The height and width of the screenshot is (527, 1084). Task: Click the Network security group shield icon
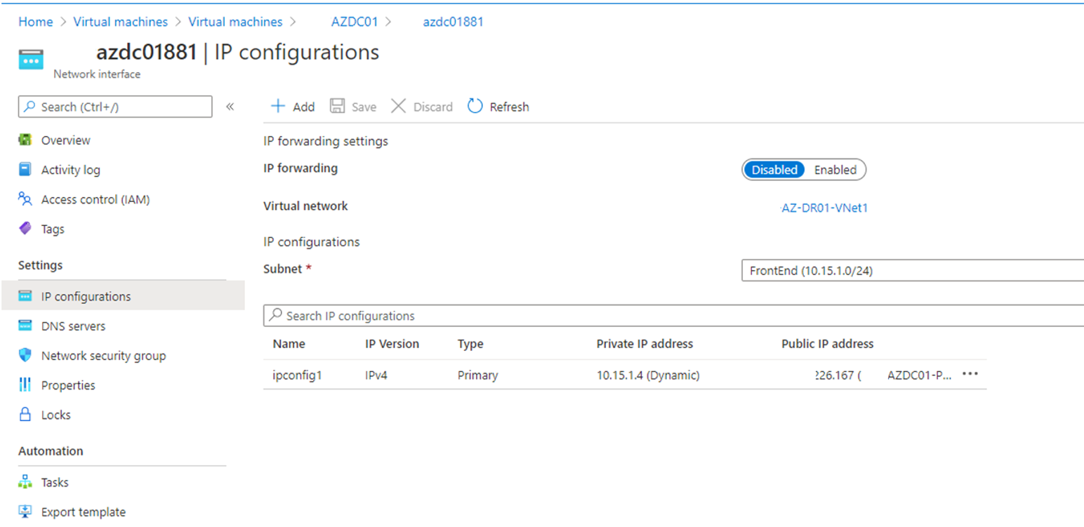click(x=25, y=355)
